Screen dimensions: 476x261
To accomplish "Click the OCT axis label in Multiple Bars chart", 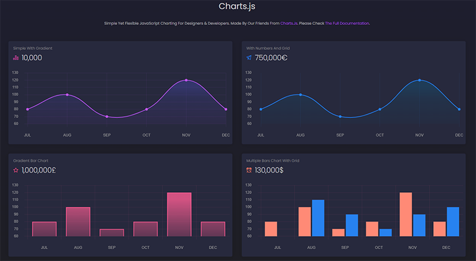I will pos(379,247).
